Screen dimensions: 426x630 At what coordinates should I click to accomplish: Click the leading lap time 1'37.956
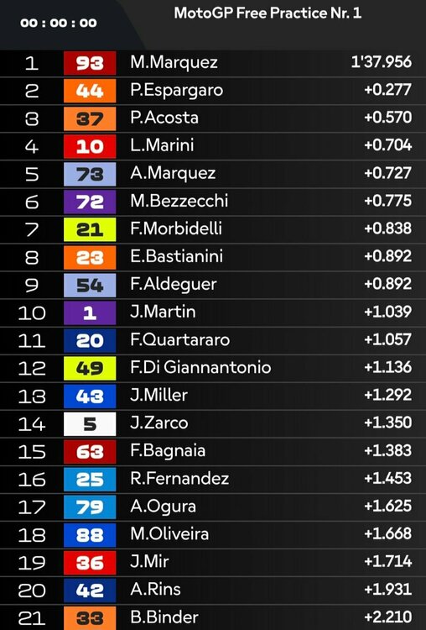coord(382,62)
